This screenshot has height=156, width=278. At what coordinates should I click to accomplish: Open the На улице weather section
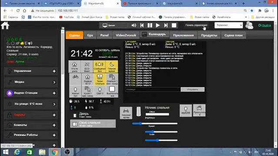click(31, 104)
